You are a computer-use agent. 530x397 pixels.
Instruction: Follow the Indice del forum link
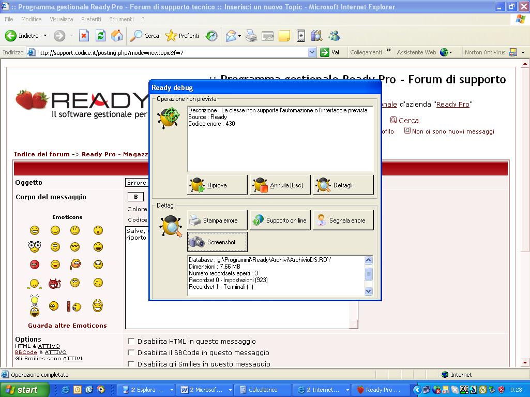tap(42, 154)
